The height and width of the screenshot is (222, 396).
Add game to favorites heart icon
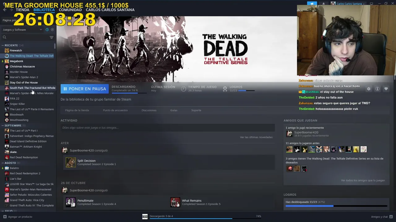[386, 89]
